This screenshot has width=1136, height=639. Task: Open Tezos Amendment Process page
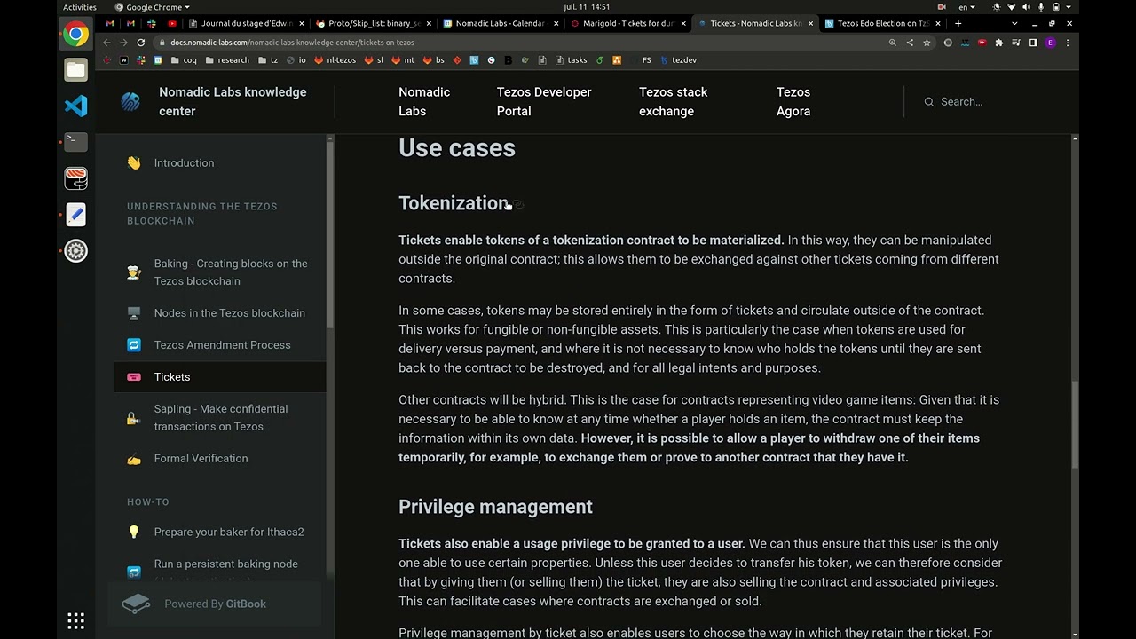point(222,345)
